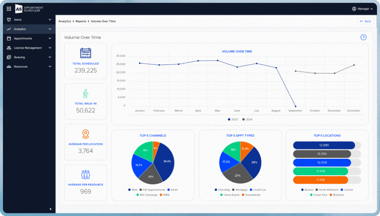
Task: Click the Alerts bell icon in sidebar
Action: coord(9,20)
